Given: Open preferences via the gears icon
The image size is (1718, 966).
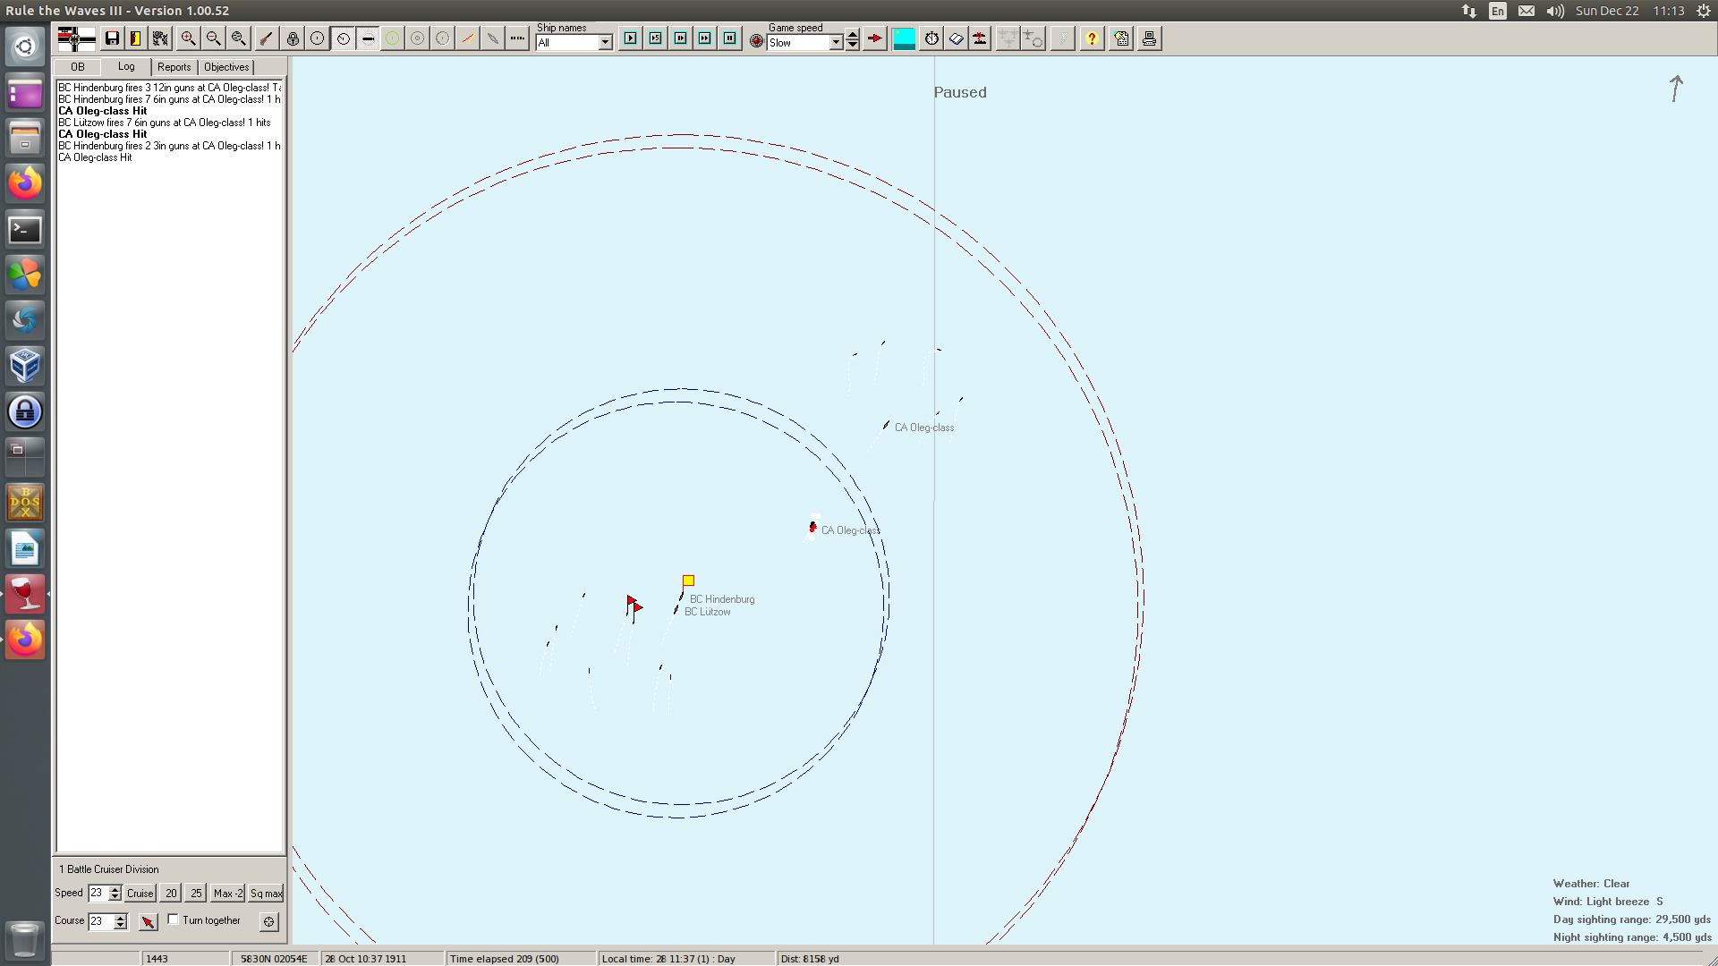Looking at the screenshot, I should click(160, 38).
